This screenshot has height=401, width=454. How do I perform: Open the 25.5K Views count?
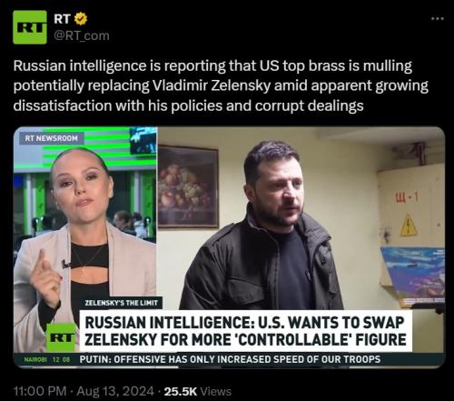198,391
